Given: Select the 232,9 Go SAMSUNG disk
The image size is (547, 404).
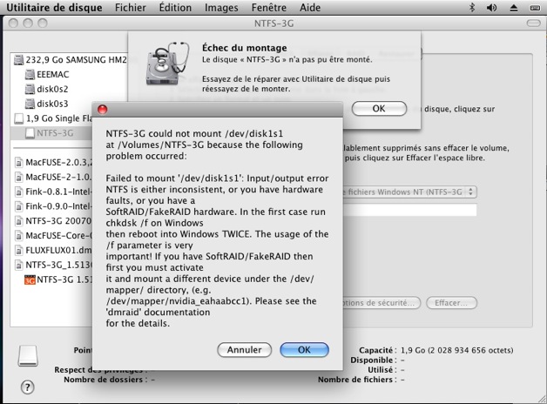Looking at the screenshot, I should coord(70,60).
